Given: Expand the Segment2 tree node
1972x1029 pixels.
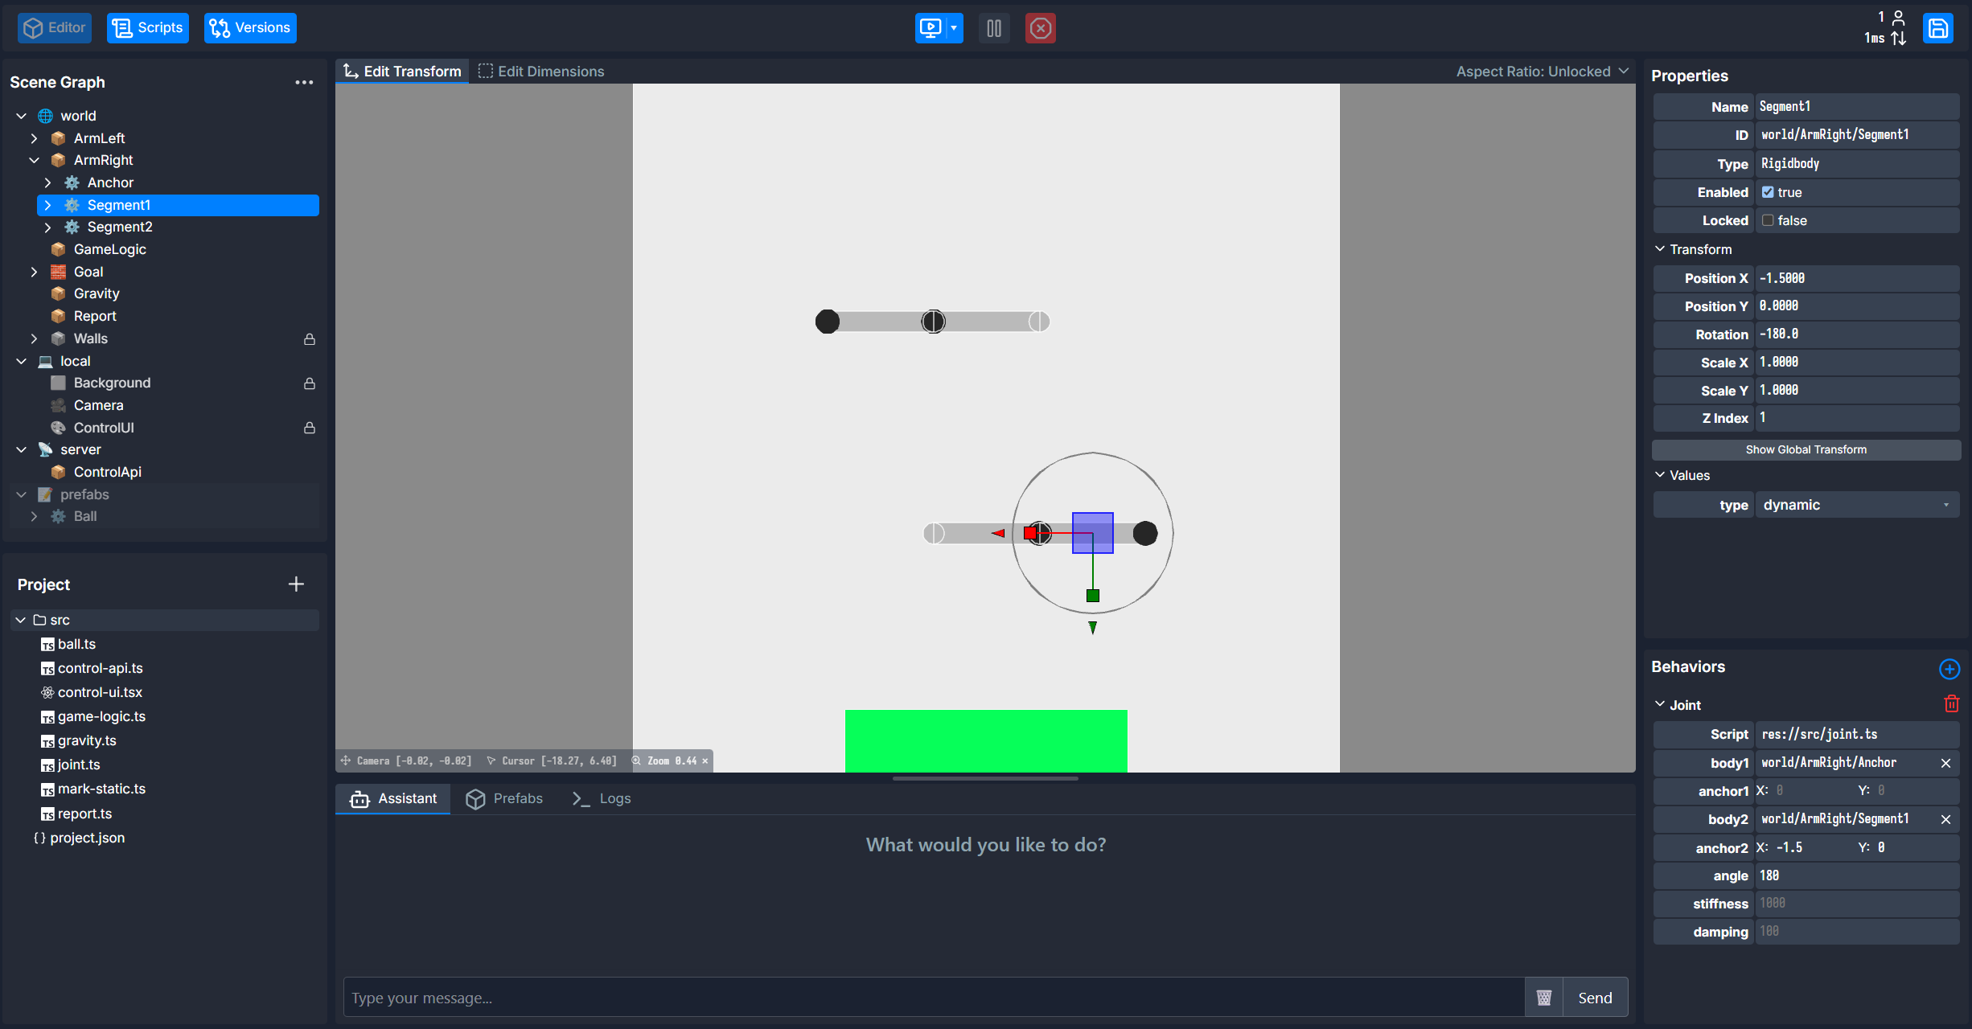Looking at the screenshot, I should pyautogui.click(x=47, y=228).
